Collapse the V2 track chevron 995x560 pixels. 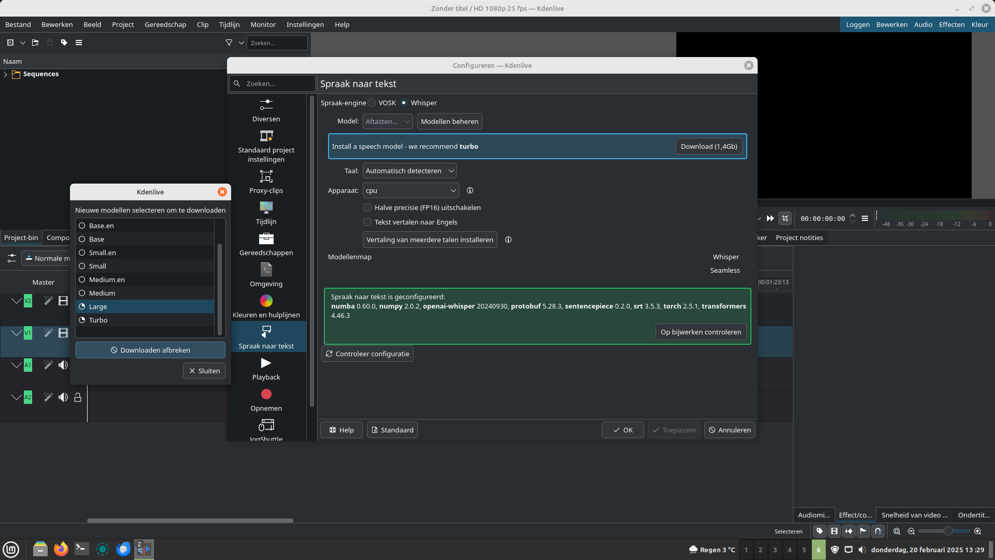(17, 301)
